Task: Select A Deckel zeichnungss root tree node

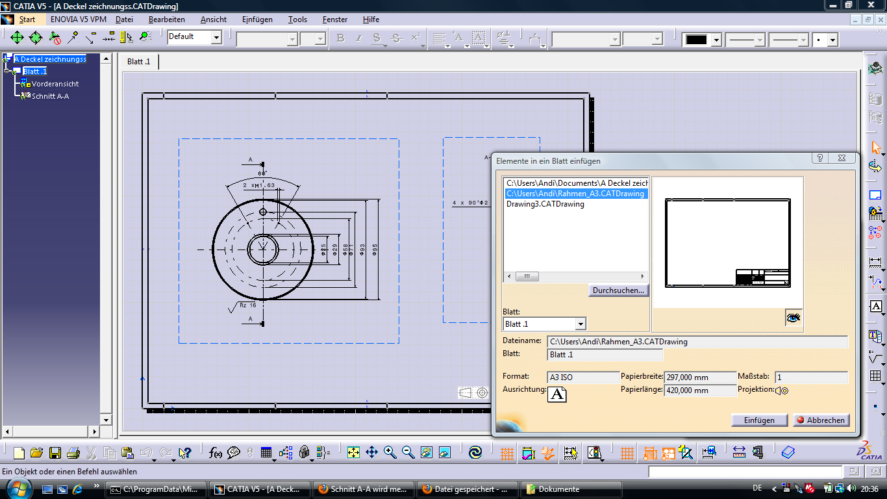Action: pos(50,59)
